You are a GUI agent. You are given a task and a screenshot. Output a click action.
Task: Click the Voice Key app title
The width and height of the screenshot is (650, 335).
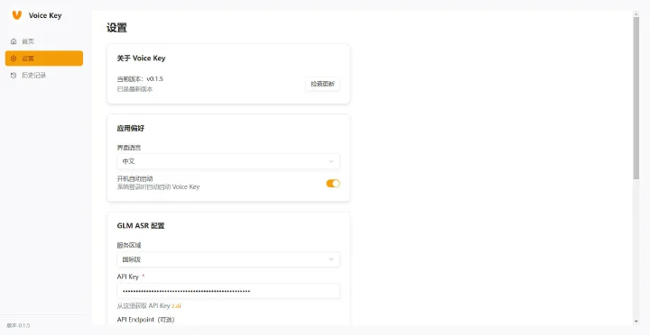[x=45, y=15]
